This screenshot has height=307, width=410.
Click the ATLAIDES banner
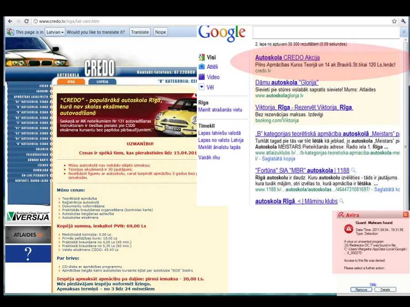pyautogui.click(x=28, y=235)
